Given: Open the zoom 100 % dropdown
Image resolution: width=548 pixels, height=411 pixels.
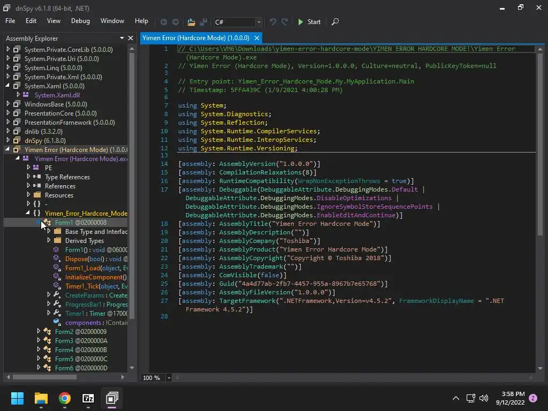Looking at the screenshot, I should pyautogui.click(x=169, y=378).
